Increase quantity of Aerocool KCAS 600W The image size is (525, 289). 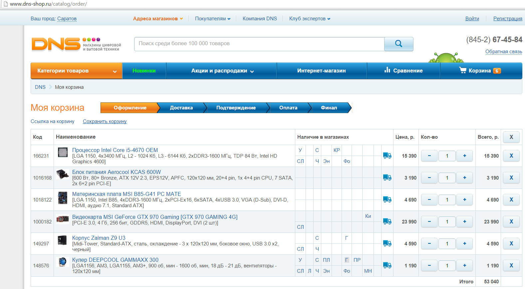pos(464,178)
